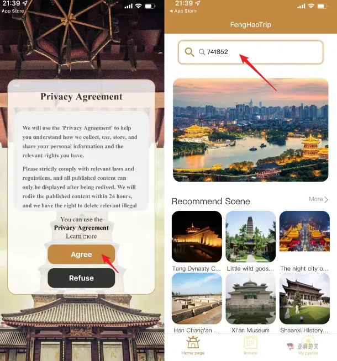This screenshot has width=337, height=361.
Task: Return to App Store via back arrow
Action: 171,11
